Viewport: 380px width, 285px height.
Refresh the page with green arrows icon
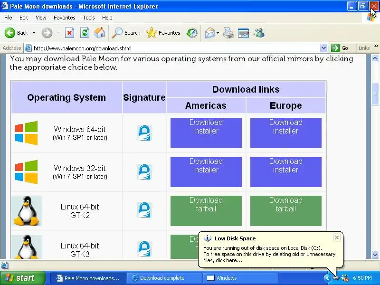click(x=85, y=33)
